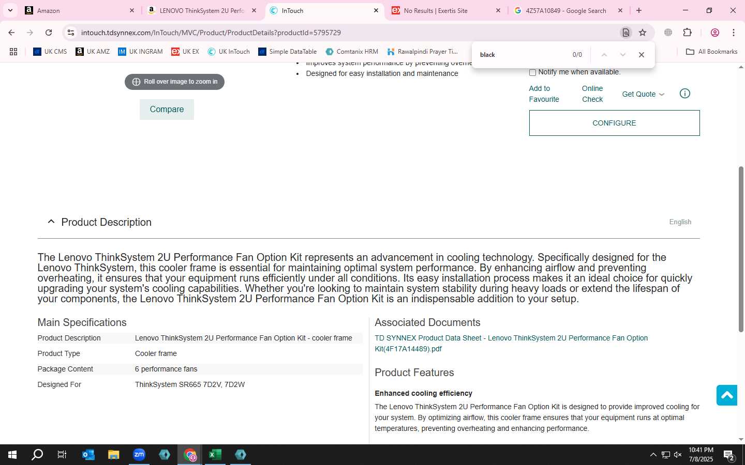Check Notify me when available

(532, 72)
